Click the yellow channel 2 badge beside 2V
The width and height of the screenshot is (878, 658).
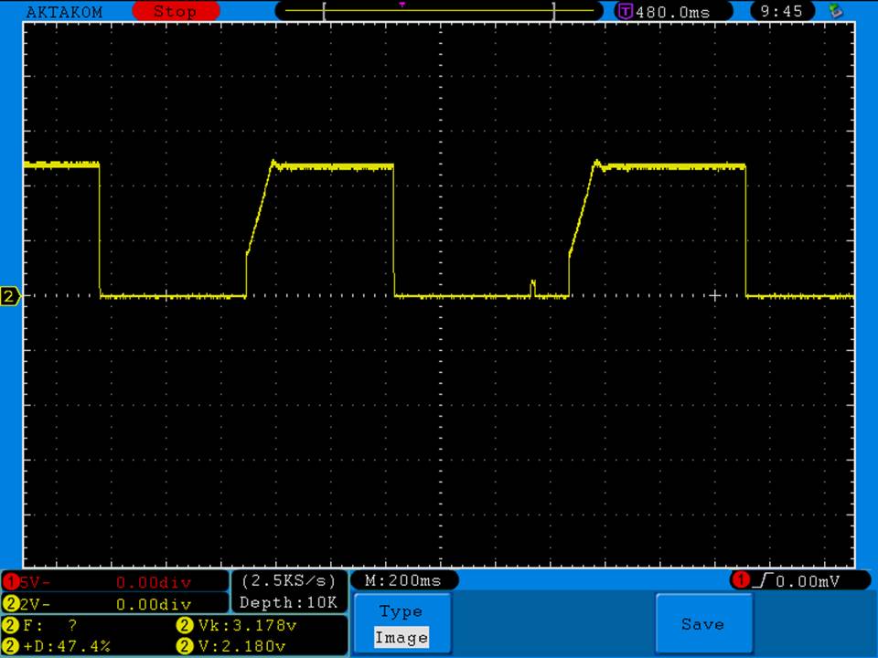(x=10, y=604)
